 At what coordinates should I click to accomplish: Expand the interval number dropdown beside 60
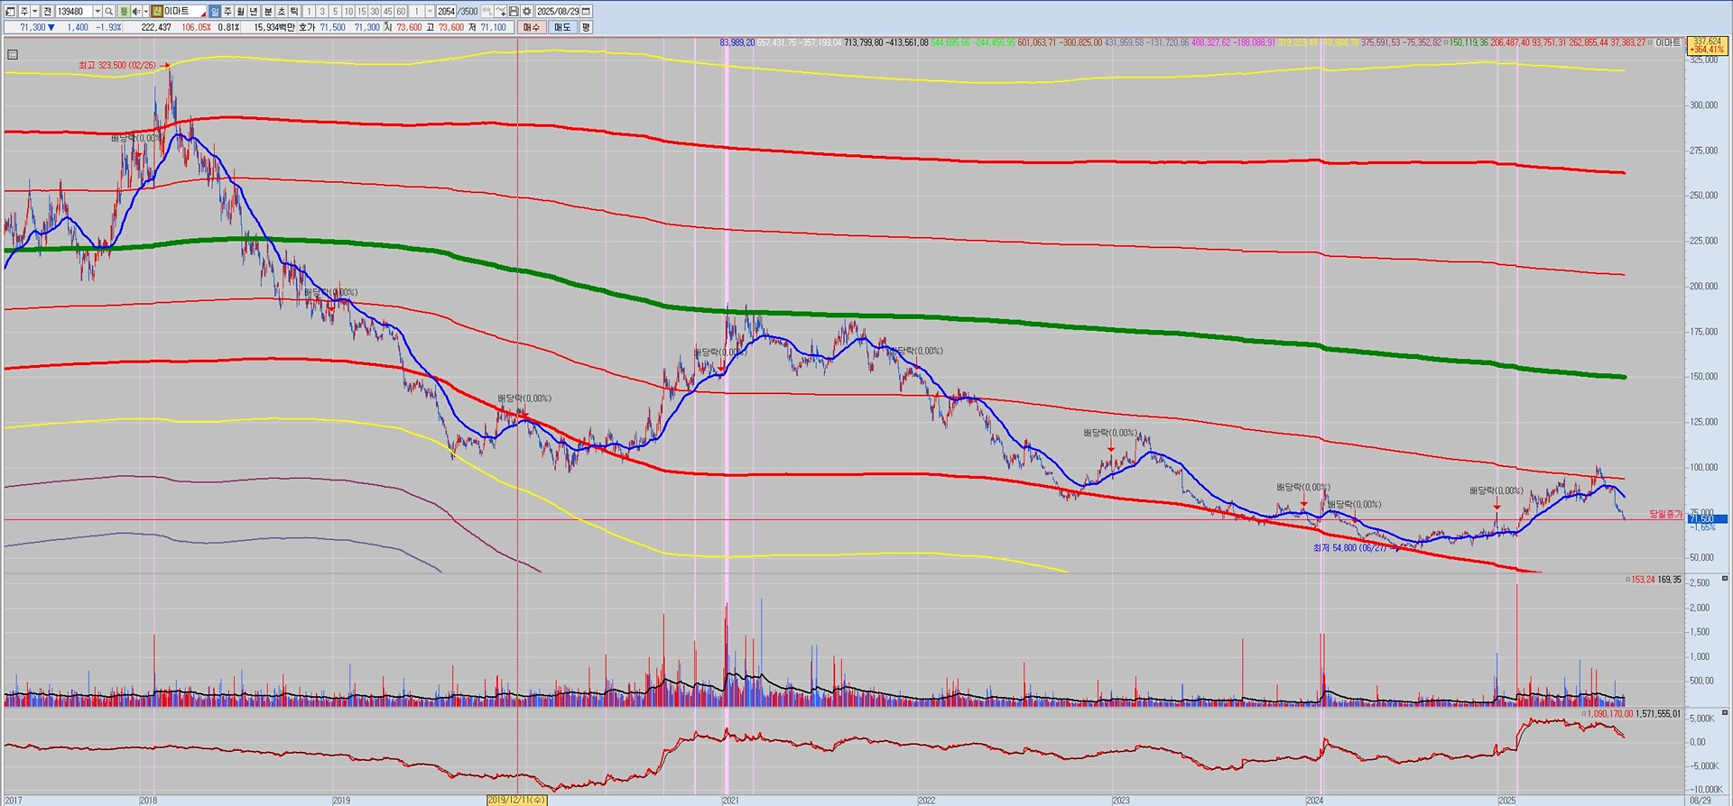point(430,12)
